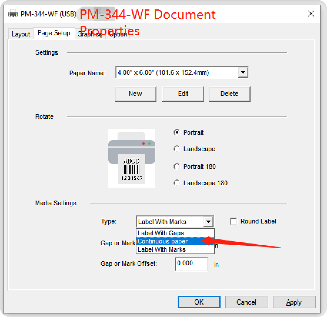Viewport: 327px width, 317px height.
Task: Collapse the Type dropdown using its arrow
Action: click(208, 221)
